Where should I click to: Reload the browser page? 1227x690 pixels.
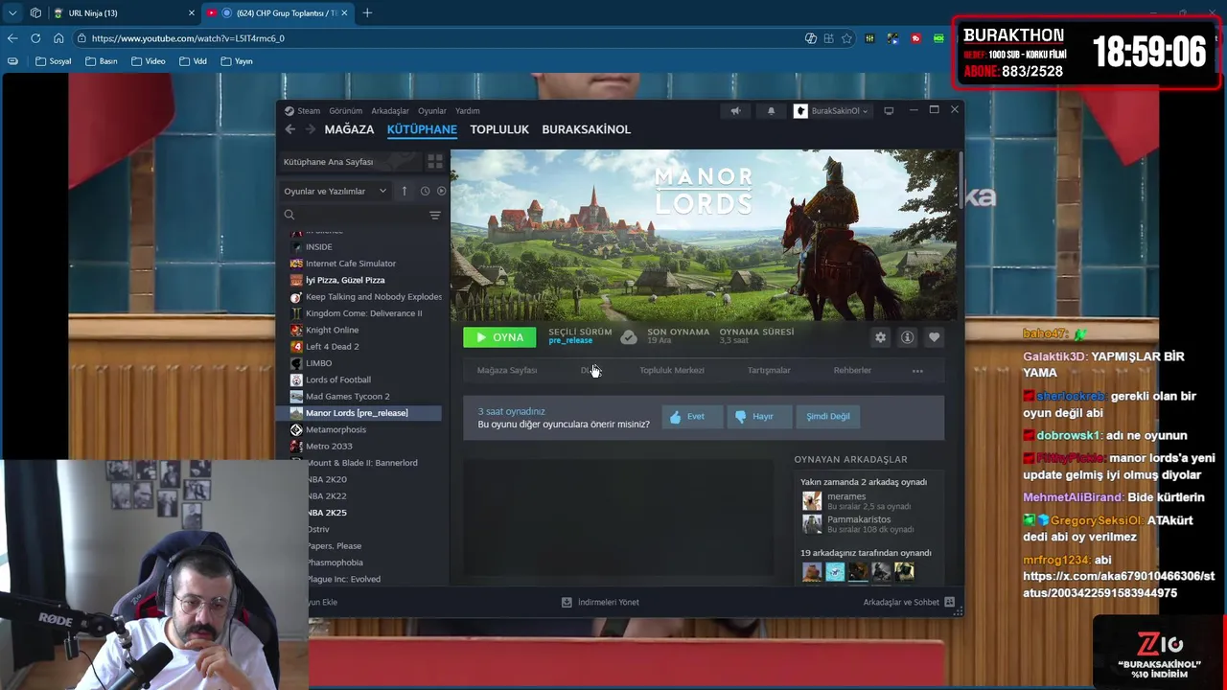[35, 38]
